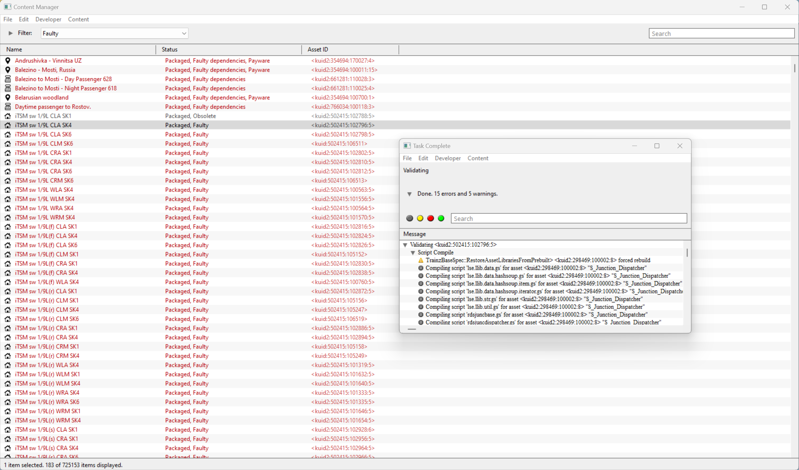Click the Asset ID column header
The height and width of the screenshot is (470, 799).
(318, 50)
